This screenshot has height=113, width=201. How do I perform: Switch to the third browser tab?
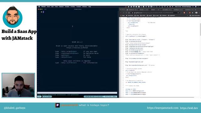coord(154,10)
